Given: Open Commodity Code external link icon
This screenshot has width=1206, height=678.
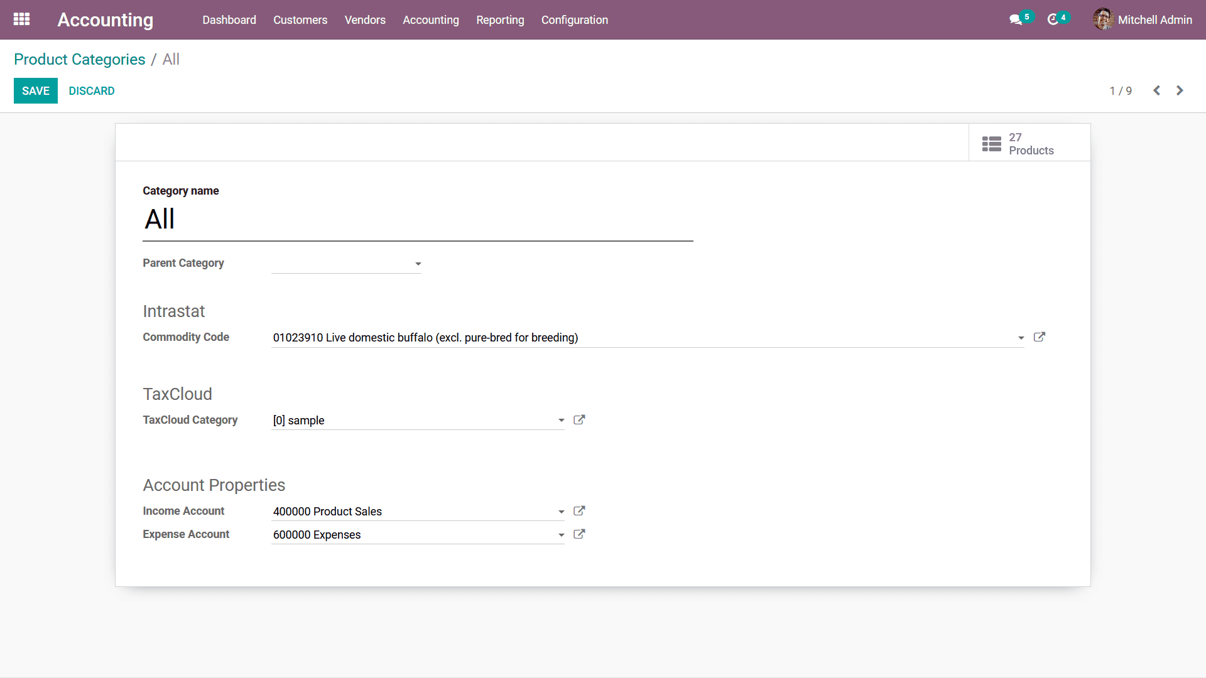Looking at the screenshot, I should coord(1040,337).
